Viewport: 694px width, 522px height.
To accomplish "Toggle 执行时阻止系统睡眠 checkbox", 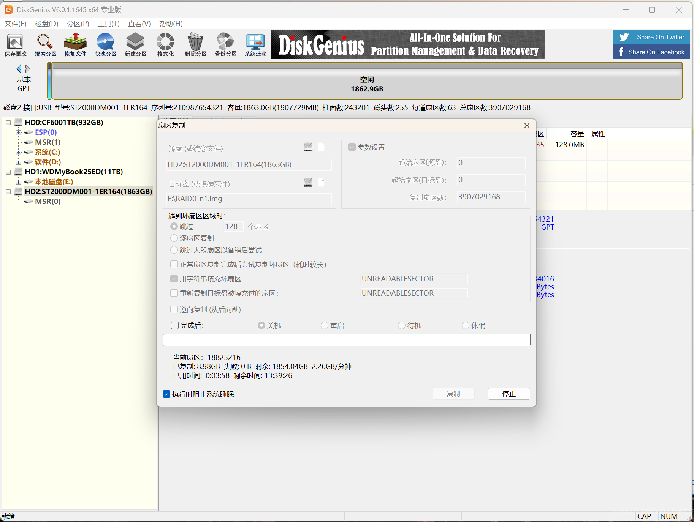I will click(x=166, y=394).
